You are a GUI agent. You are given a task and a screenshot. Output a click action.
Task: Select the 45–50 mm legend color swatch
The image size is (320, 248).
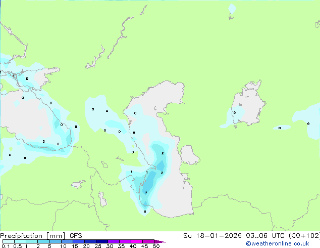click(148, 241)
